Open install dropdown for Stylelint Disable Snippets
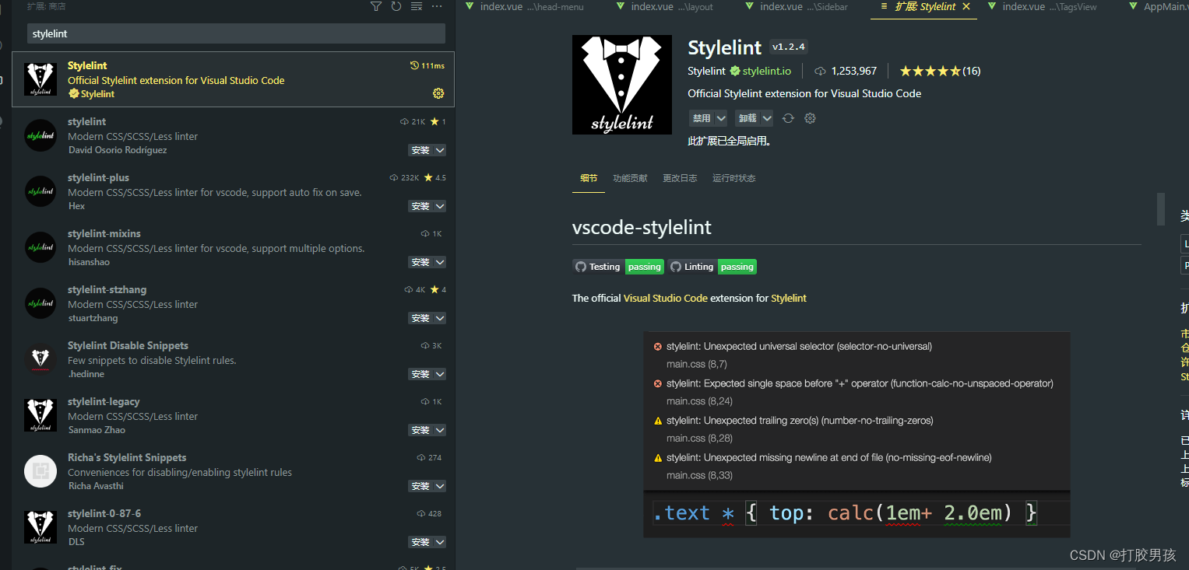The width and height of the screenshot is (1189, 570). coord(440,374)
